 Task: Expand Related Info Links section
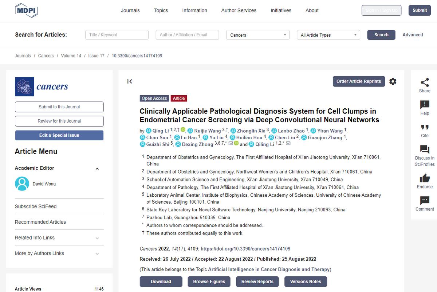97,238
